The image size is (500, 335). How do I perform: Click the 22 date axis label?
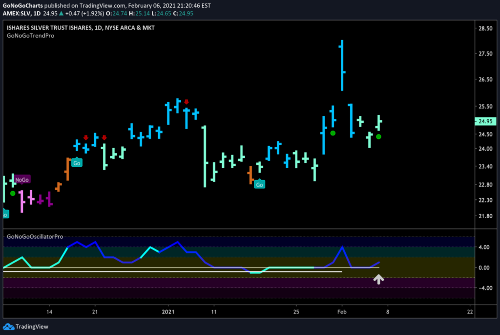(x=470, y=312)
